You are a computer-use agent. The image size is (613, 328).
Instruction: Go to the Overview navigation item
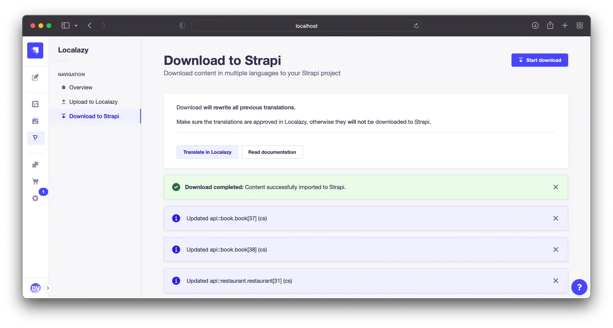(x=81, y=87)
